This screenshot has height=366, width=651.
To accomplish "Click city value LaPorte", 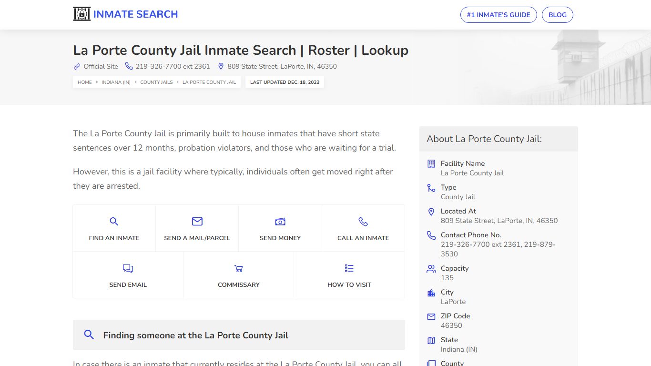I will pyautogui.click(x=453, y=302).
